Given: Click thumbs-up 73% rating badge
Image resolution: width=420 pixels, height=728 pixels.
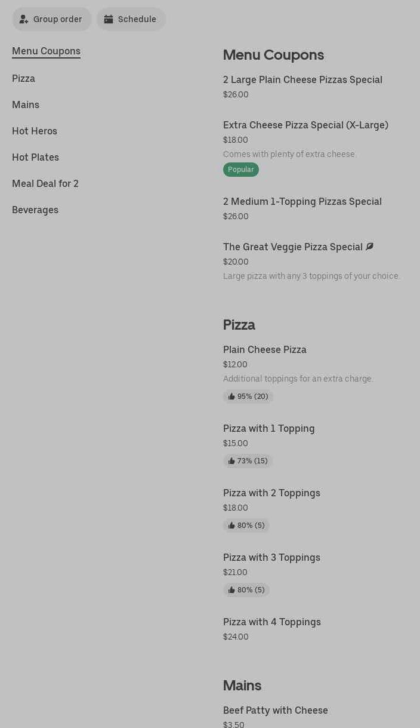Looking at the screenshot, I should [x=248, y=461].
